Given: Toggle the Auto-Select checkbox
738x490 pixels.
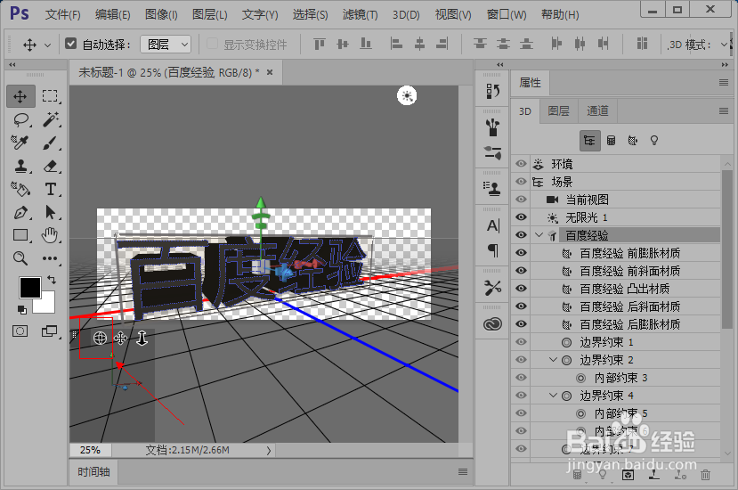Looking at the screenshot, I should click(70, 44).
